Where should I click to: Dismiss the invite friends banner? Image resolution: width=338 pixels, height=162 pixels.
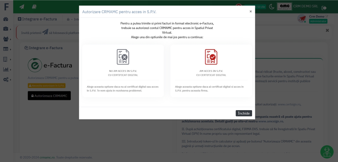click(x=327, y=30)
